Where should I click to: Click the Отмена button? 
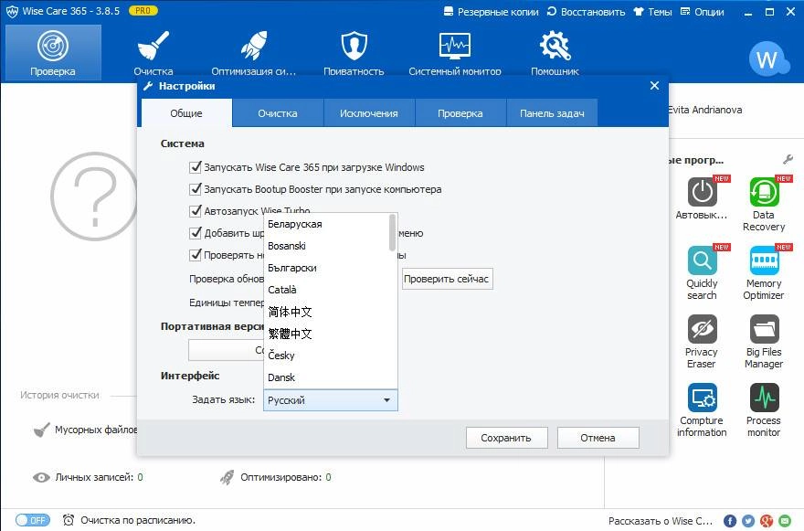(x=598, y=438)
